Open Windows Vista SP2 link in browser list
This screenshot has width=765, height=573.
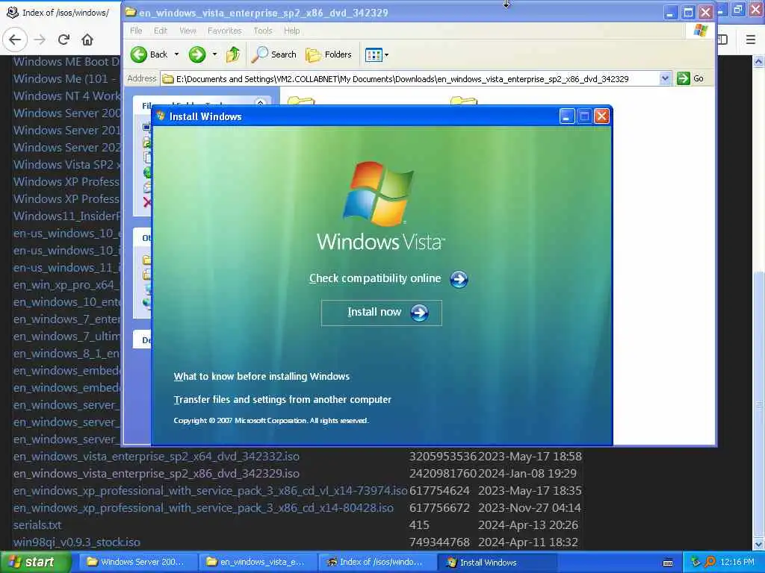click(x=66, y=165)
